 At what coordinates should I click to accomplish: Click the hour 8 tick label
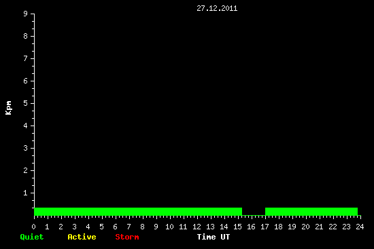(142, 227)
